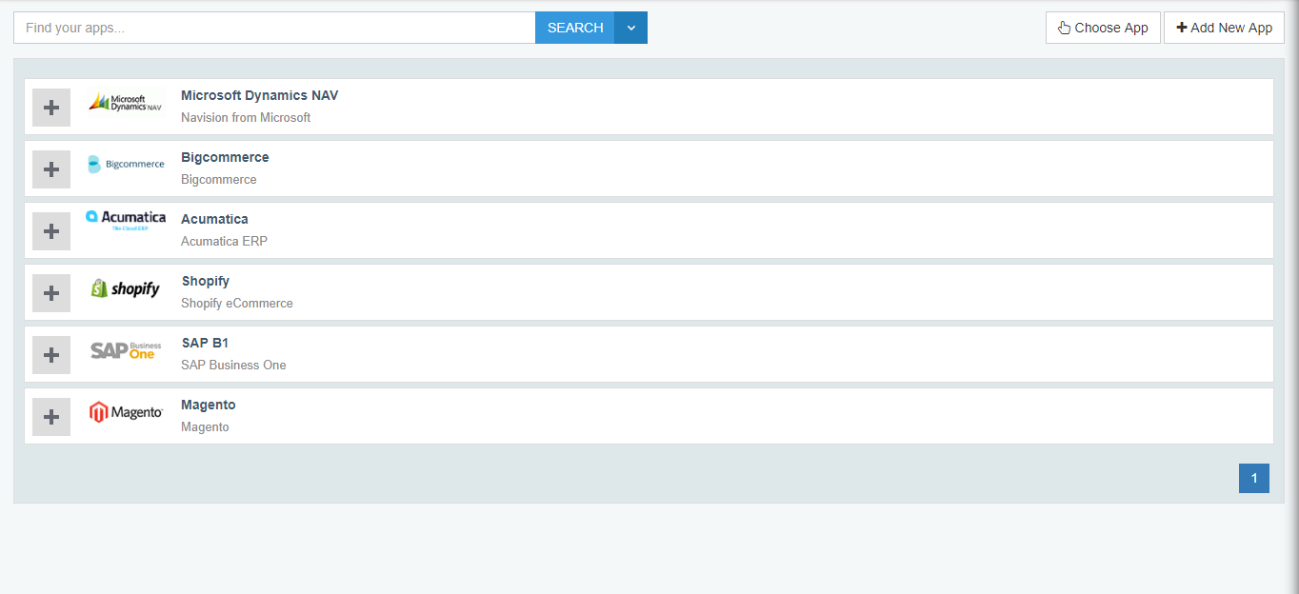Open the search options dropdown arrow

pos(630,27)
